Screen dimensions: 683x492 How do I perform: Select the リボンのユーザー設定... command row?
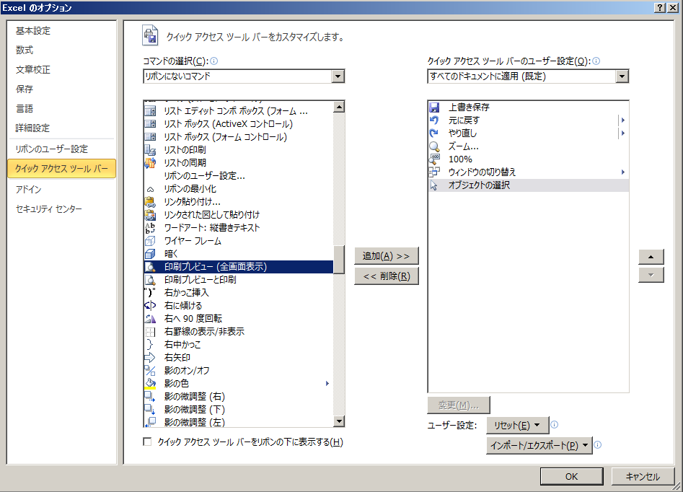239,176
